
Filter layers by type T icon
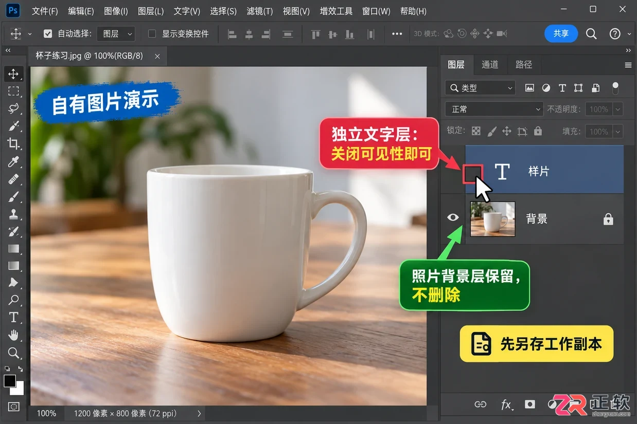click(x=562, y=88)
